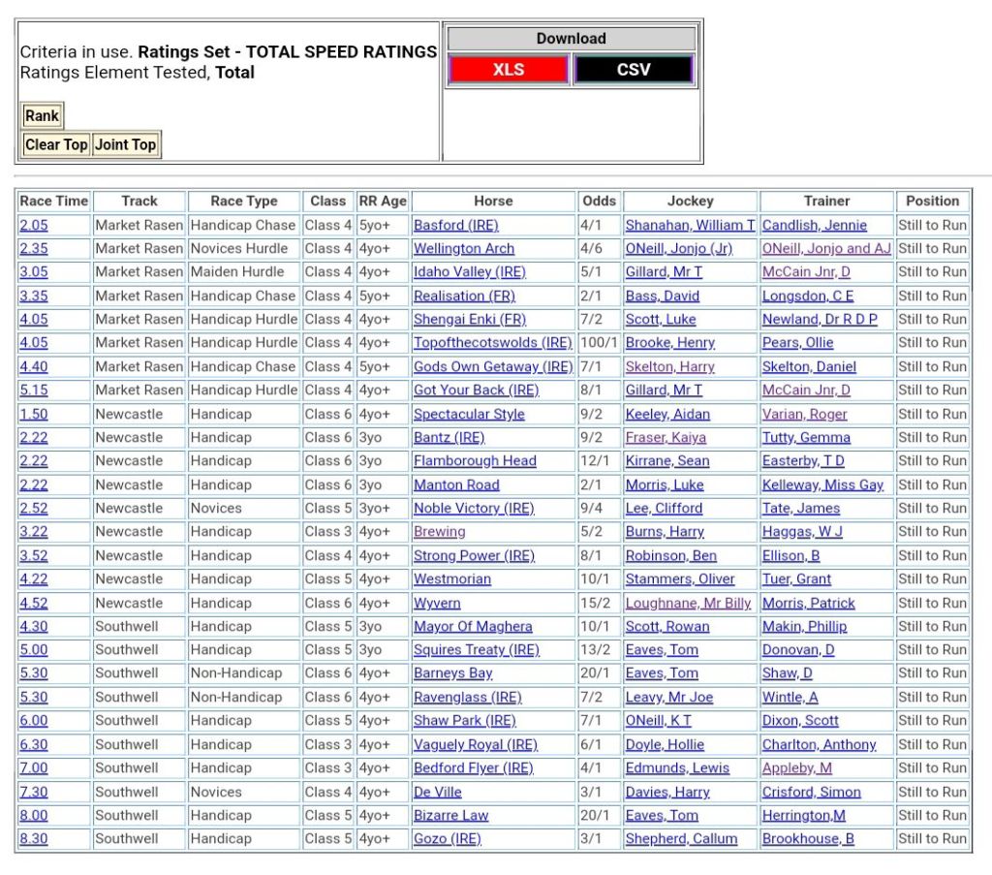This screenshot has width=992, height=875.
Task: Select jockey Loughnane, Mr Billy
Action: click(688, 603)
